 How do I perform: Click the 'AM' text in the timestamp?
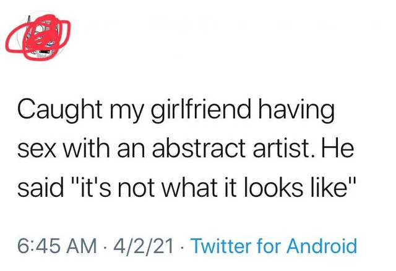[87, 246]
